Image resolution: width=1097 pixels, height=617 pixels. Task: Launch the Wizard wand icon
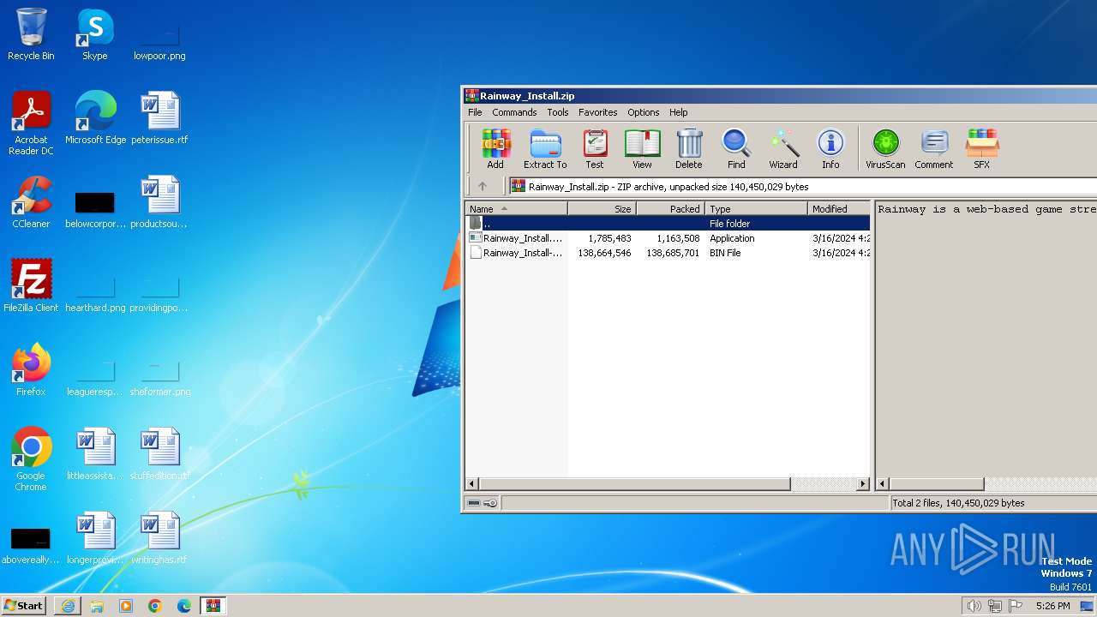(783, 149)
